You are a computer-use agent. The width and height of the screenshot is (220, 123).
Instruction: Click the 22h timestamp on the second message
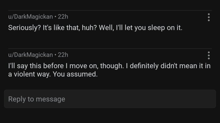(63, 55)
